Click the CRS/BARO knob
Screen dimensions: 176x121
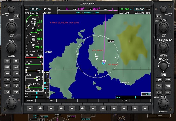(x=164, y=47)
